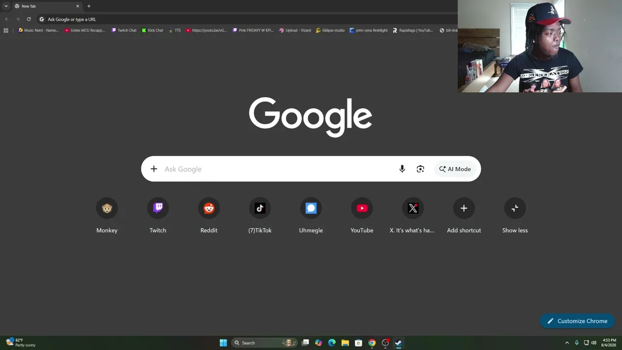622x350 pixels.
Task: Open Steam from the taskbar
Action: point(398,343)
